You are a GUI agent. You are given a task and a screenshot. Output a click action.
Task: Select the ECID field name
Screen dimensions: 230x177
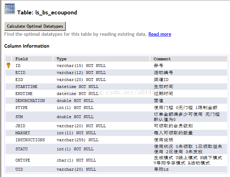(x=20, y=73)
